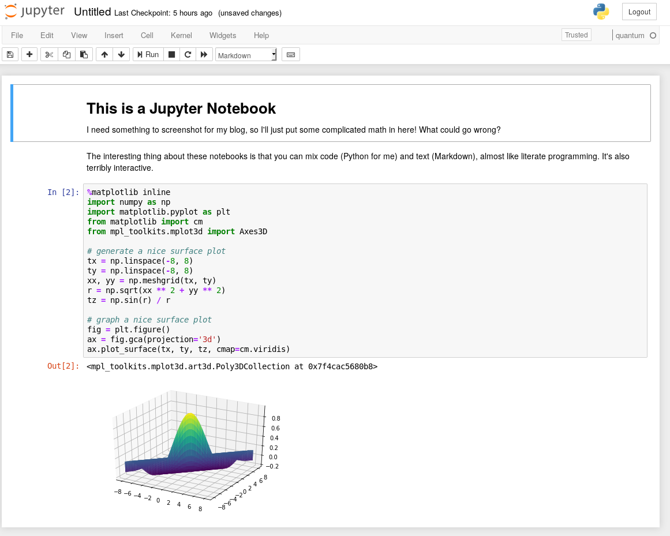670x536 pixels.
Task: Insert cell below with plus icon
Action: [x=29, y=55]
